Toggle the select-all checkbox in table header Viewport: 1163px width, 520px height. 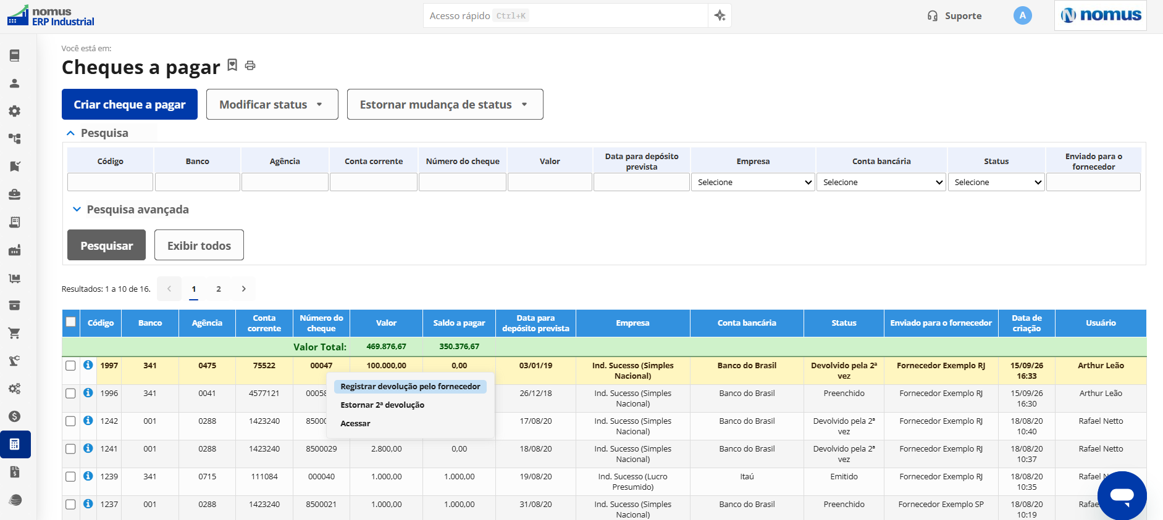coord(70,321)
